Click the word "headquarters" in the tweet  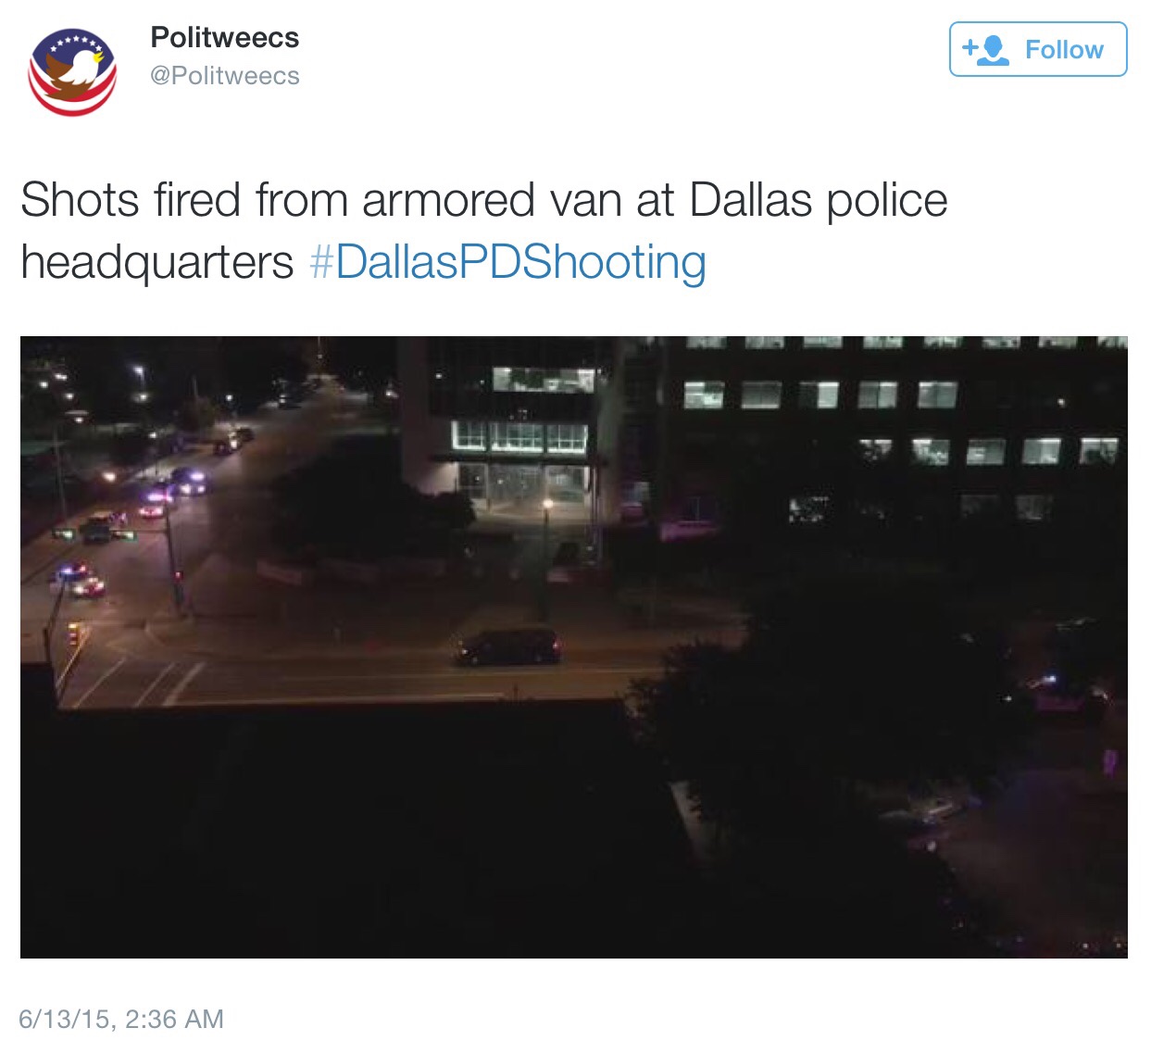coord(157,262)
